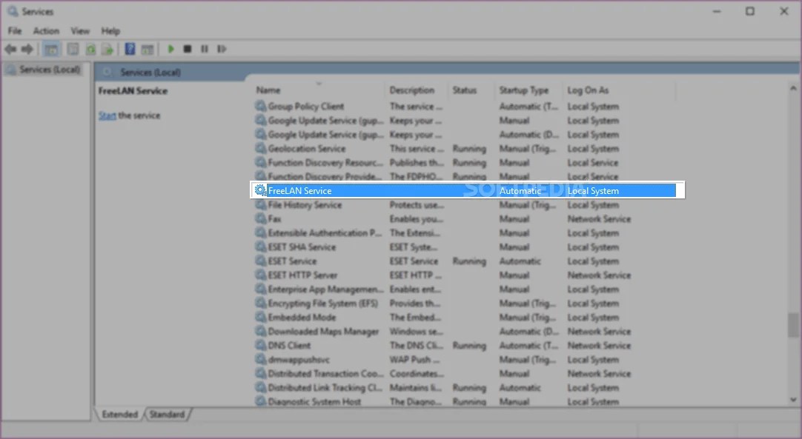Image resolution: width=802 pixels, height=439 pixels.
Task: Click the services list vertical scrollbar thumb
Action: [x=793, y=325]
